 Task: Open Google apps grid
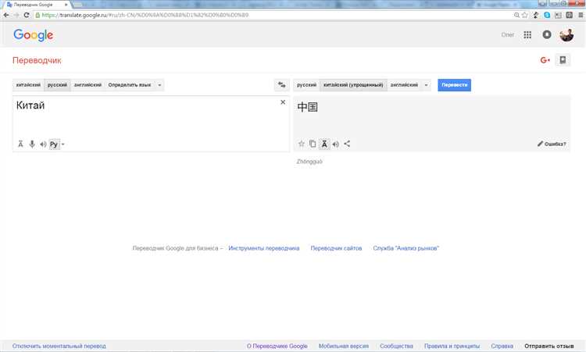[527, 34]
